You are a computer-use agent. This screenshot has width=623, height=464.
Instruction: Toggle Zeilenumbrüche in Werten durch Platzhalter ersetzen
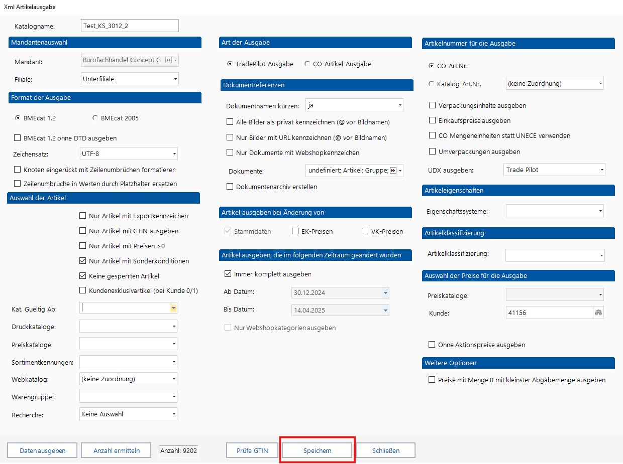pos(18,184)
